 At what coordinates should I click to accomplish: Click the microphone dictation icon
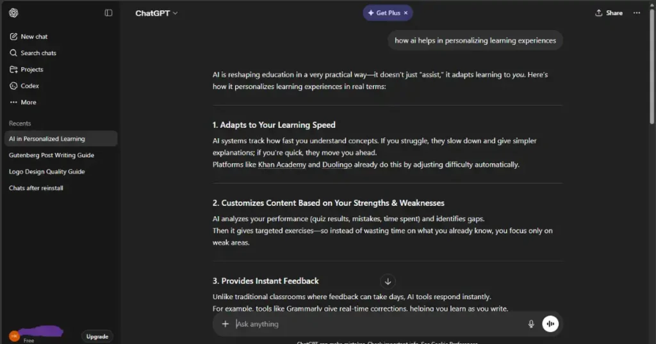(531, 324)
